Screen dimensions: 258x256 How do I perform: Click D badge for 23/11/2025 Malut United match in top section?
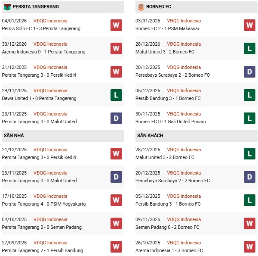tap(116, 118)
